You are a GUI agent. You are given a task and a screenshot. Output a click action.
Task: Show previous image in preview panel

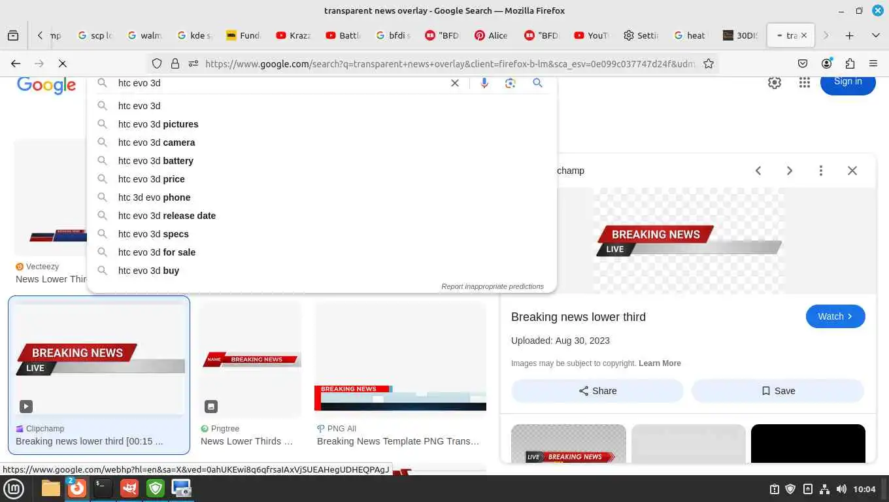[x=758, y=171]
